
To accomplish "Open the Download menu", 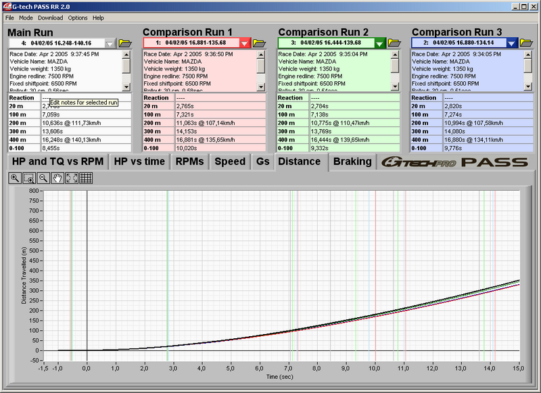I will click(x=50, y=18).
